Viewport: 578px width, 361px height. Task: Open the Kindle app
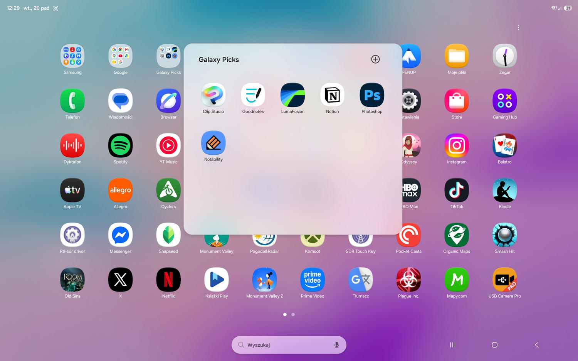505,190
